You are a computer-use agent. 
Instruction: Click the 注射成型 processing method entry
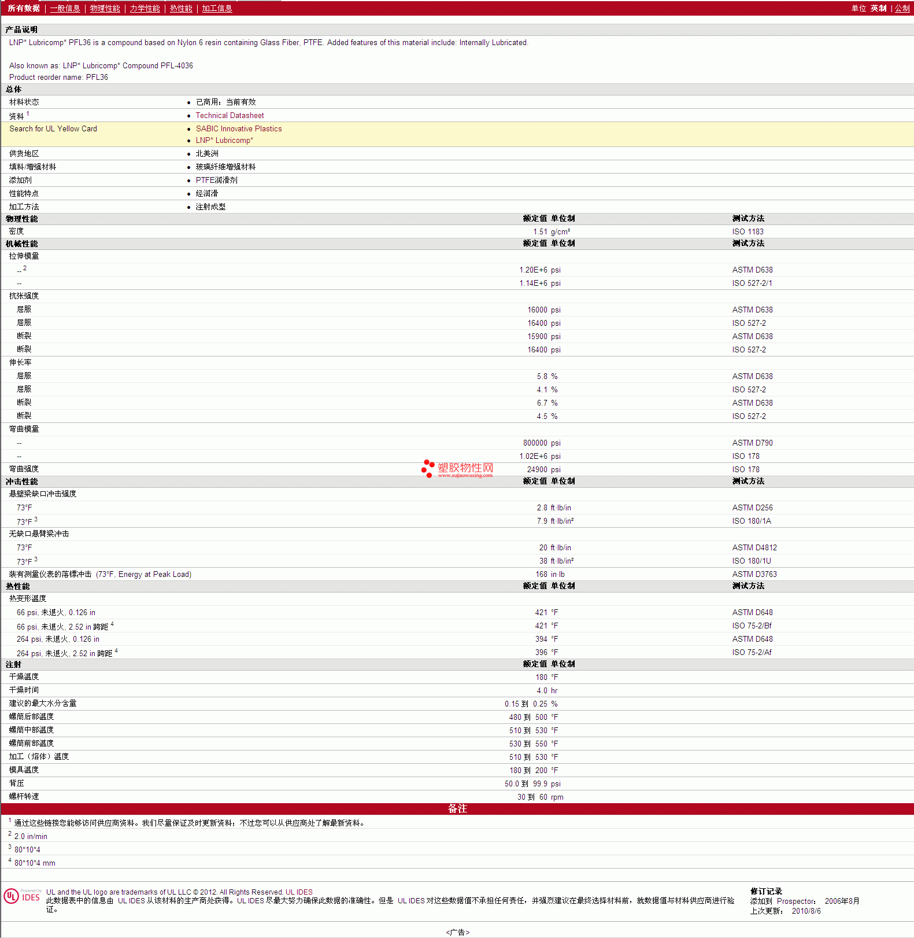[x=210, y=207]
